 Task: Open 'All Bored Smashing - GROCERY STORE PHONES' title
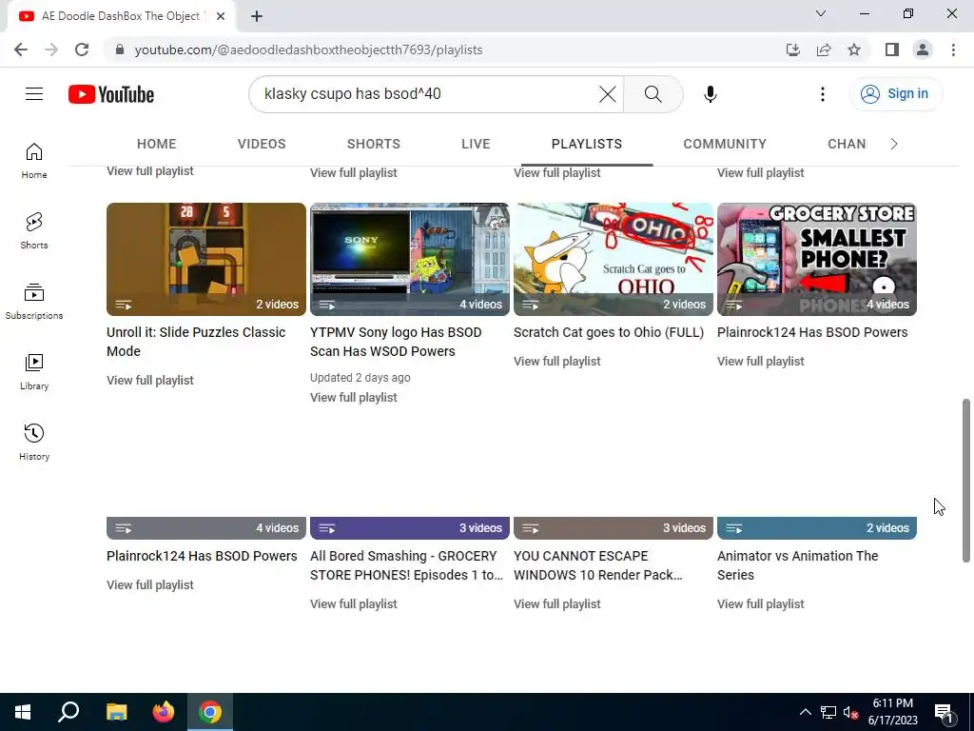406,565
